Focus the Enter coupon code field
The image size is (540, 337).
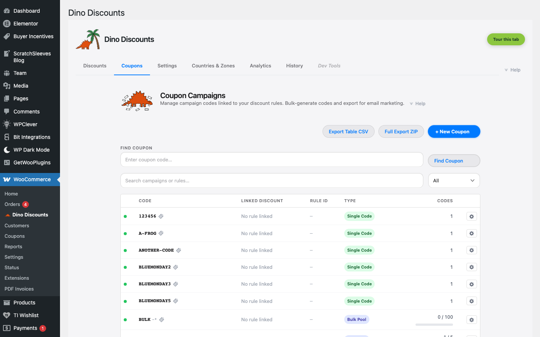coord(272,160)
